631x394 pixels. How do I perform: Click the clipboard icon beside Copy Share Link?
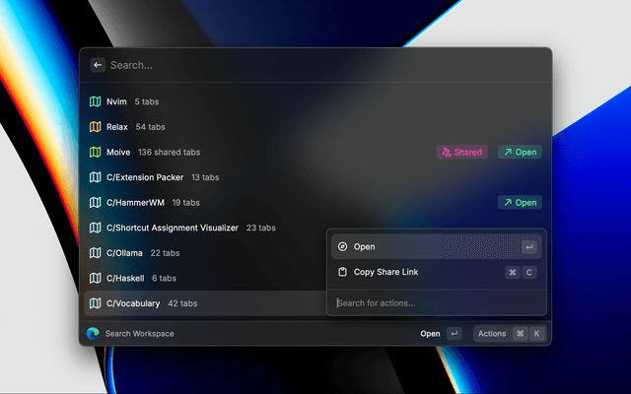click(342, 272)
